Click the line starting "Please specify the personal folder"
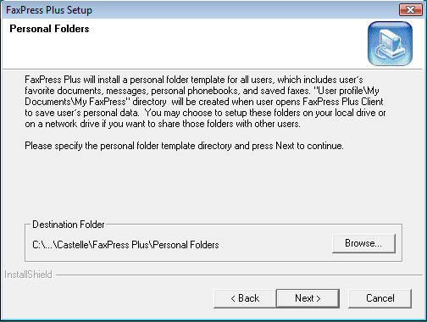 [184, 146]
